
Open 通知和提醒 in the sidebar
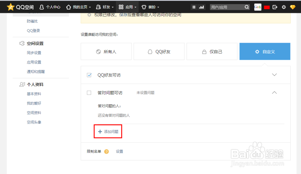tap(36, 72)
